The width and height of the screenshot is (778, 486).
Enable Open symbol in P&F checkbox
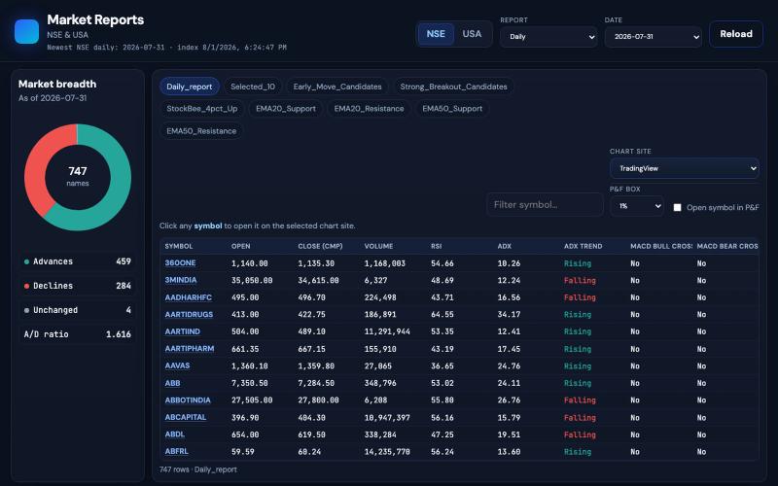[x=677, y=207]
